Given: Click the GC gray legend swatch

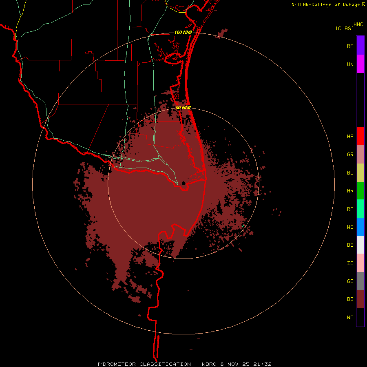Looking at the screenshot, I should [360, 281].
